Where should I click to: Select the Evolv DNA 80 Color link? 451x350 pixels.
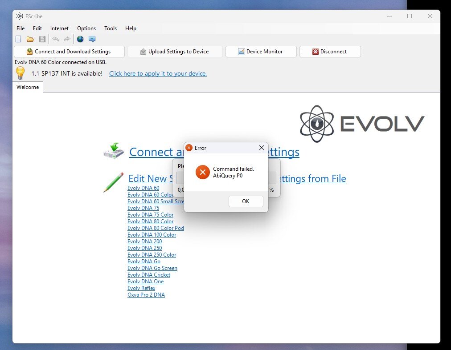click(x=151, y=221)
